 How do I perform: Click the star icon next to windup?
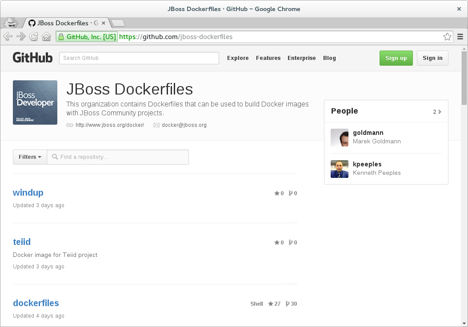tap(276, 193)
